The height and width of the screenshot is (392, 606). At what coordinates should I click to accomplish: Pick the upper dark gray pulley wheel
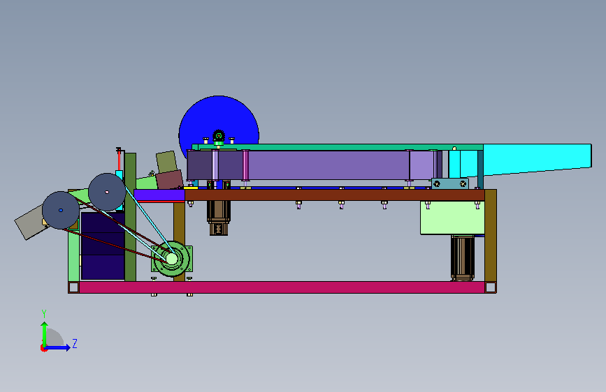click(107, 192)
